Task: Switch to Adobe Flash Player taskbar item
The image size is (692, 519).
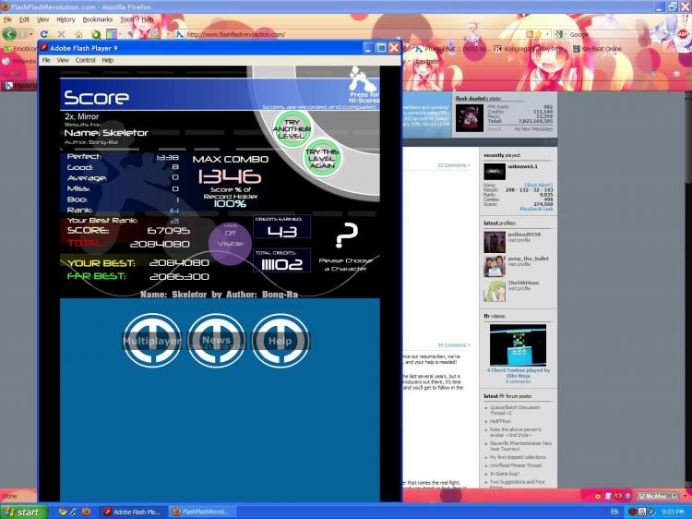Action: (131, 512)
